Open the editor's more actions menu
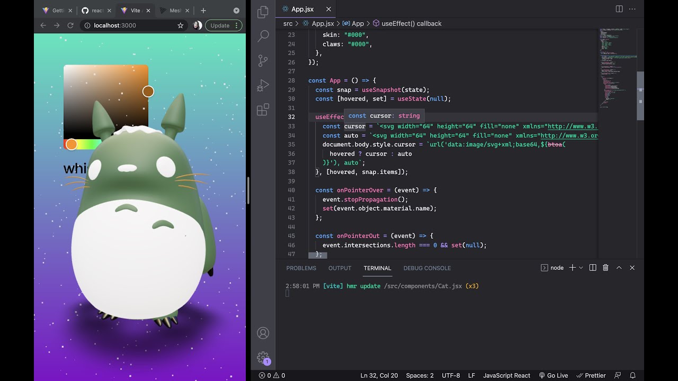Screen dimensions: 678x381 (x=632, y=9)
